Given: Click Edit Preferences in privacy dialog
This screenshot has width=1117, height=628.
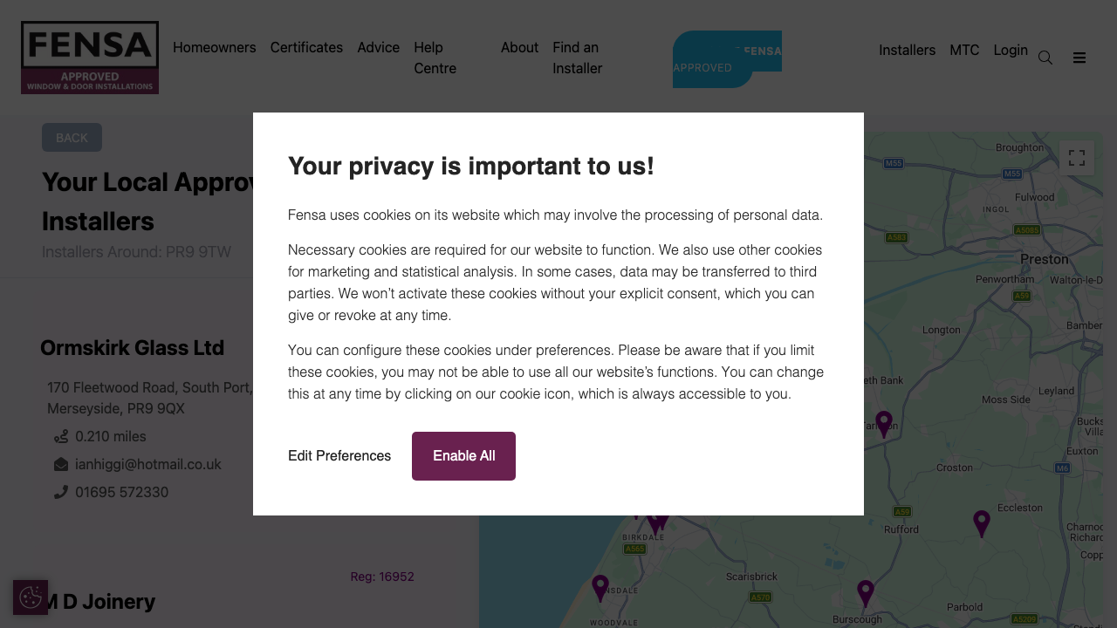Looking at the screenshot, I should [x=339, y=456].
